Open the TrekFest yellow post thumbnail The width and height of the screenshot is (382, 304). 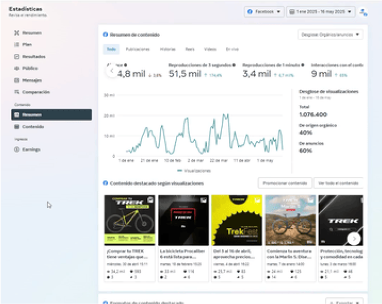237,220
